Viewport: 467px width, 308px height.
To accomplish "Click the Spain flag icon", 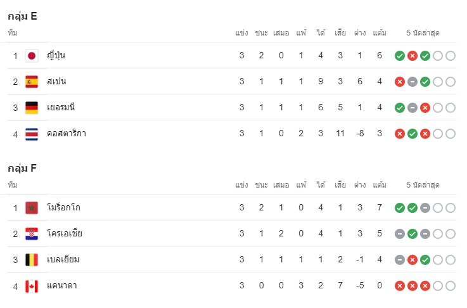I will point(32,82).
